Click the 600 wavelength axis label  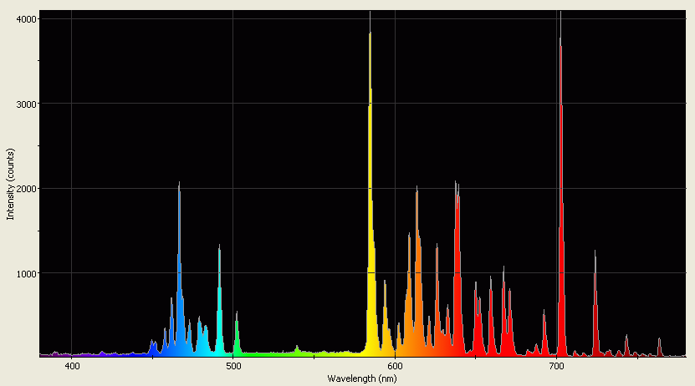point(395,366)
